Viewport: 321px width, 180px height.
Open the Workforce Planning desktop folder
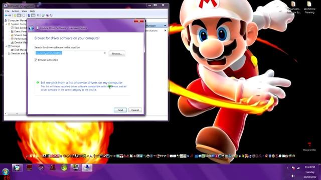pos(309,7)
